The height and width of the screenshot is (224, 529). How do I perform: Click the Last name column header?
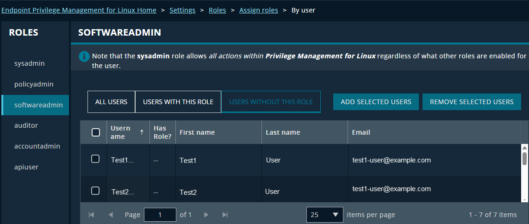pos(305,132)
